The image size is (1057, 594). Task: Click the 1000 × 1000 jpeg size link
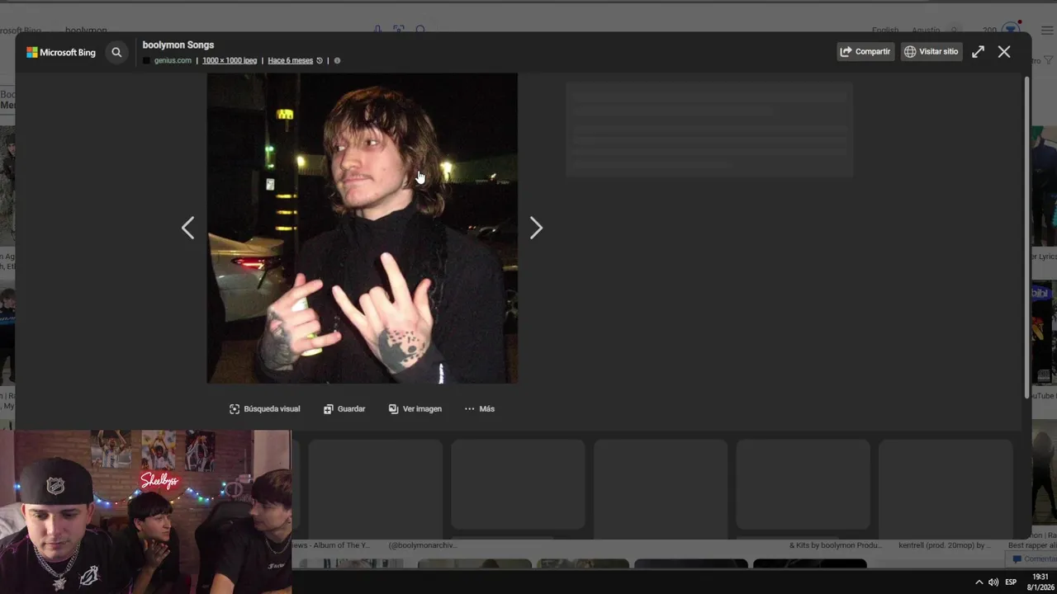(x=230, y=60)
